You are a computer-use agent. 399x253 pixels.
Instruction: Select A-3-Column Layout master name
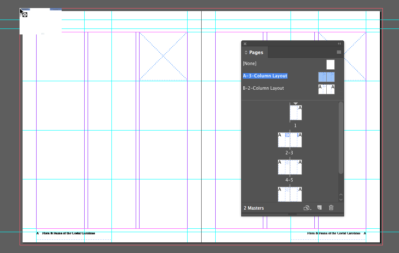point(265,76)
